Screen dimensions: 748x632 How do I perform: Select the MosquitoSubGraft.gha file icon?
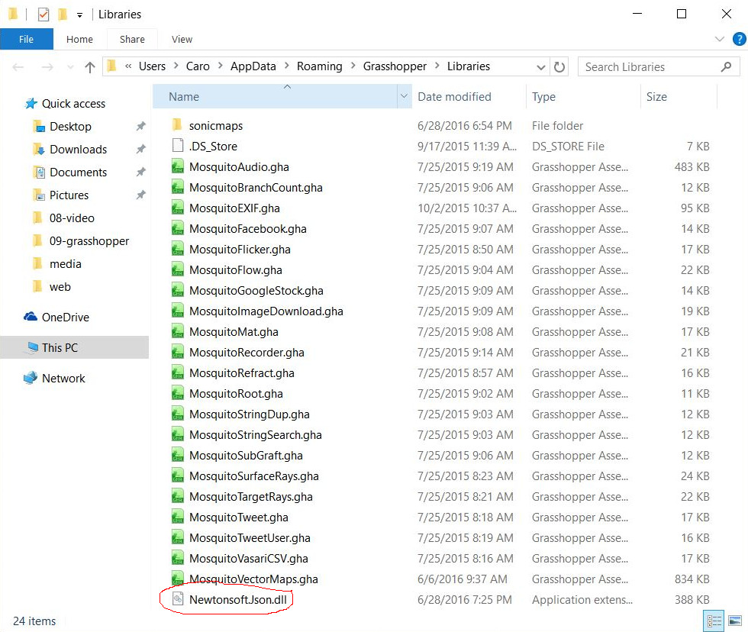(177, 455)
